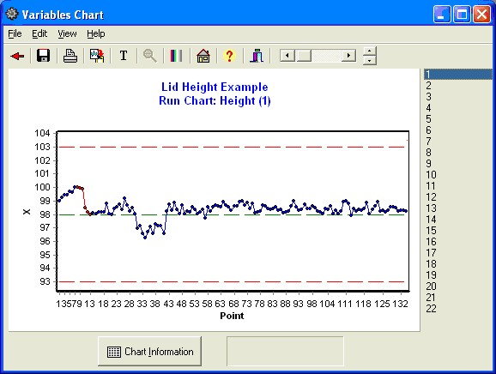Viewport: 496px width, 374px height.
Task: Print the chart using the printer icon
Action: point(70,56)
